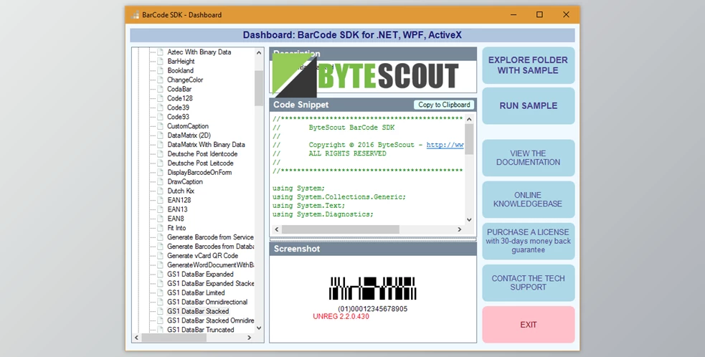Click sample tree scroll-up arrow
705x357 pixels.
coord(259,52)
